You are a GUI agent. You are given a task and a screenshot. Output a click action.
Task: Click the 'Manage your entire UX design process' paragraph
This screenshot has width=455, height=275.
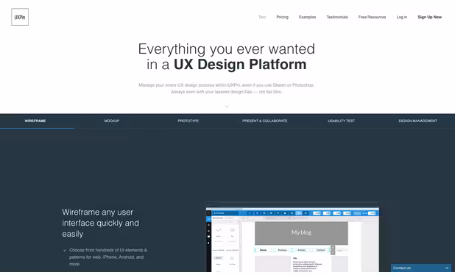(x=226, y=88)
